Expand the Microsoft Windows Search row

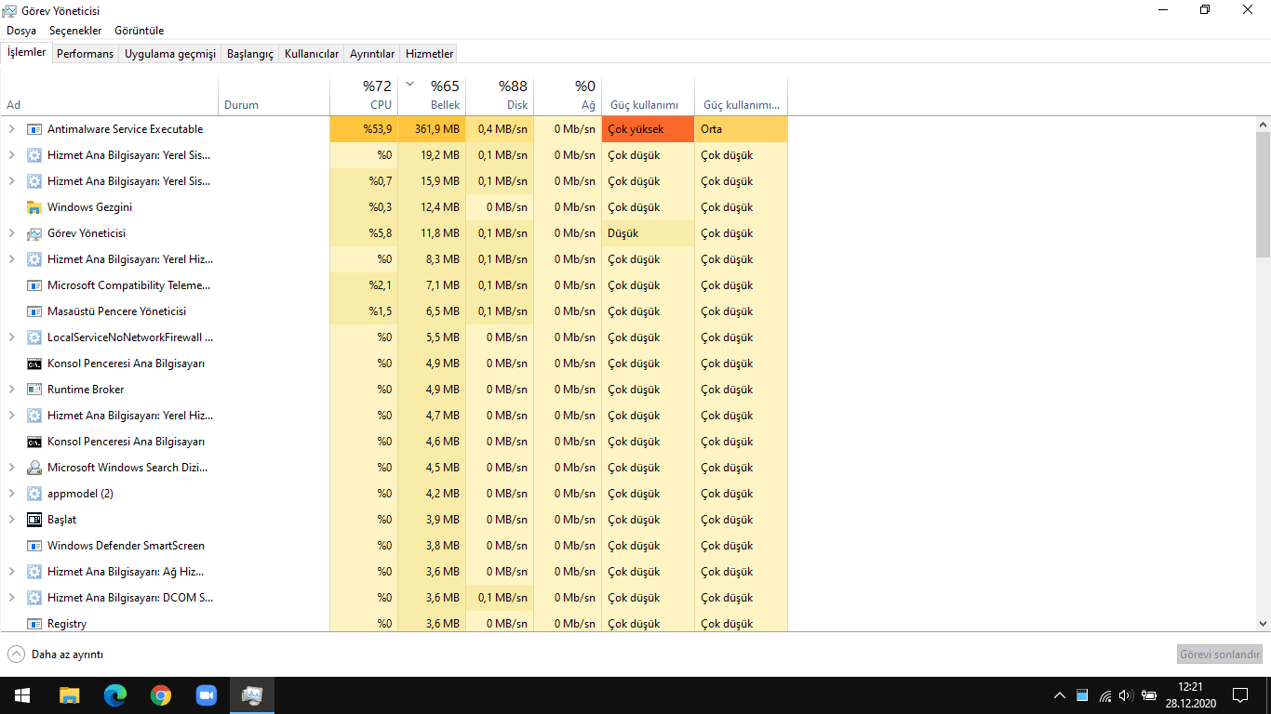tap(11, 468)
